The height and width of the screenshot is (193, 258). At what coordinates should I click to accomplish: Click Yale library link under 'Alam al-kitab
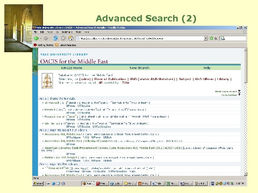pos(133,171)
